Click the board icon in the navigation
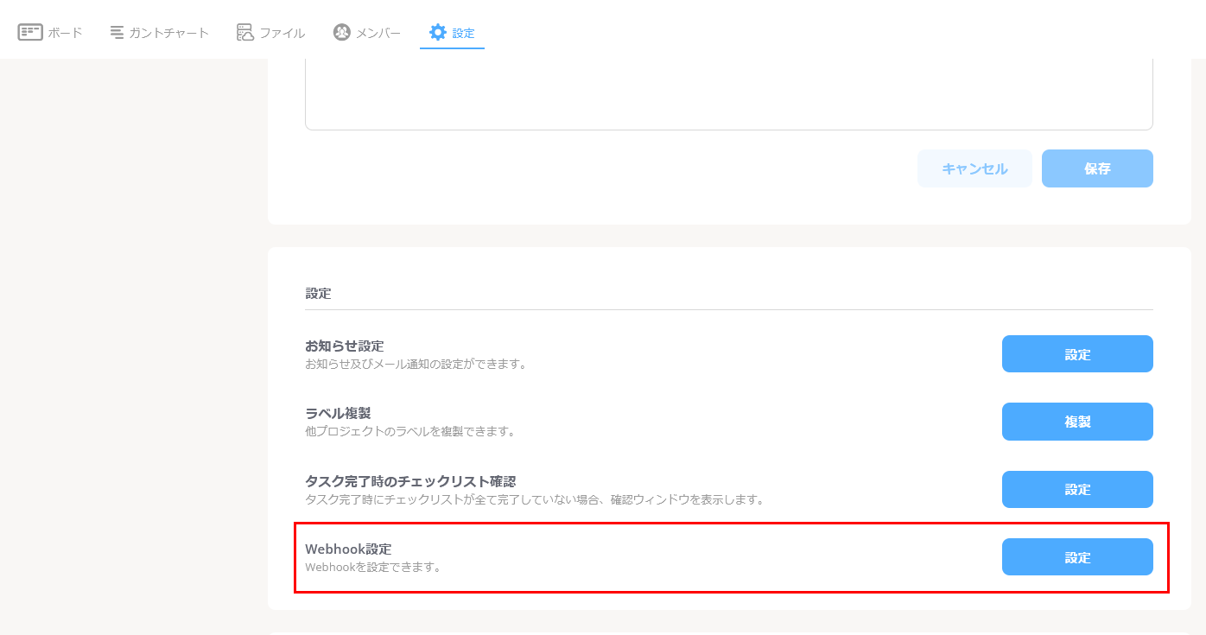The height and width of the screenshot is (635, 1206). coord(30,33)
